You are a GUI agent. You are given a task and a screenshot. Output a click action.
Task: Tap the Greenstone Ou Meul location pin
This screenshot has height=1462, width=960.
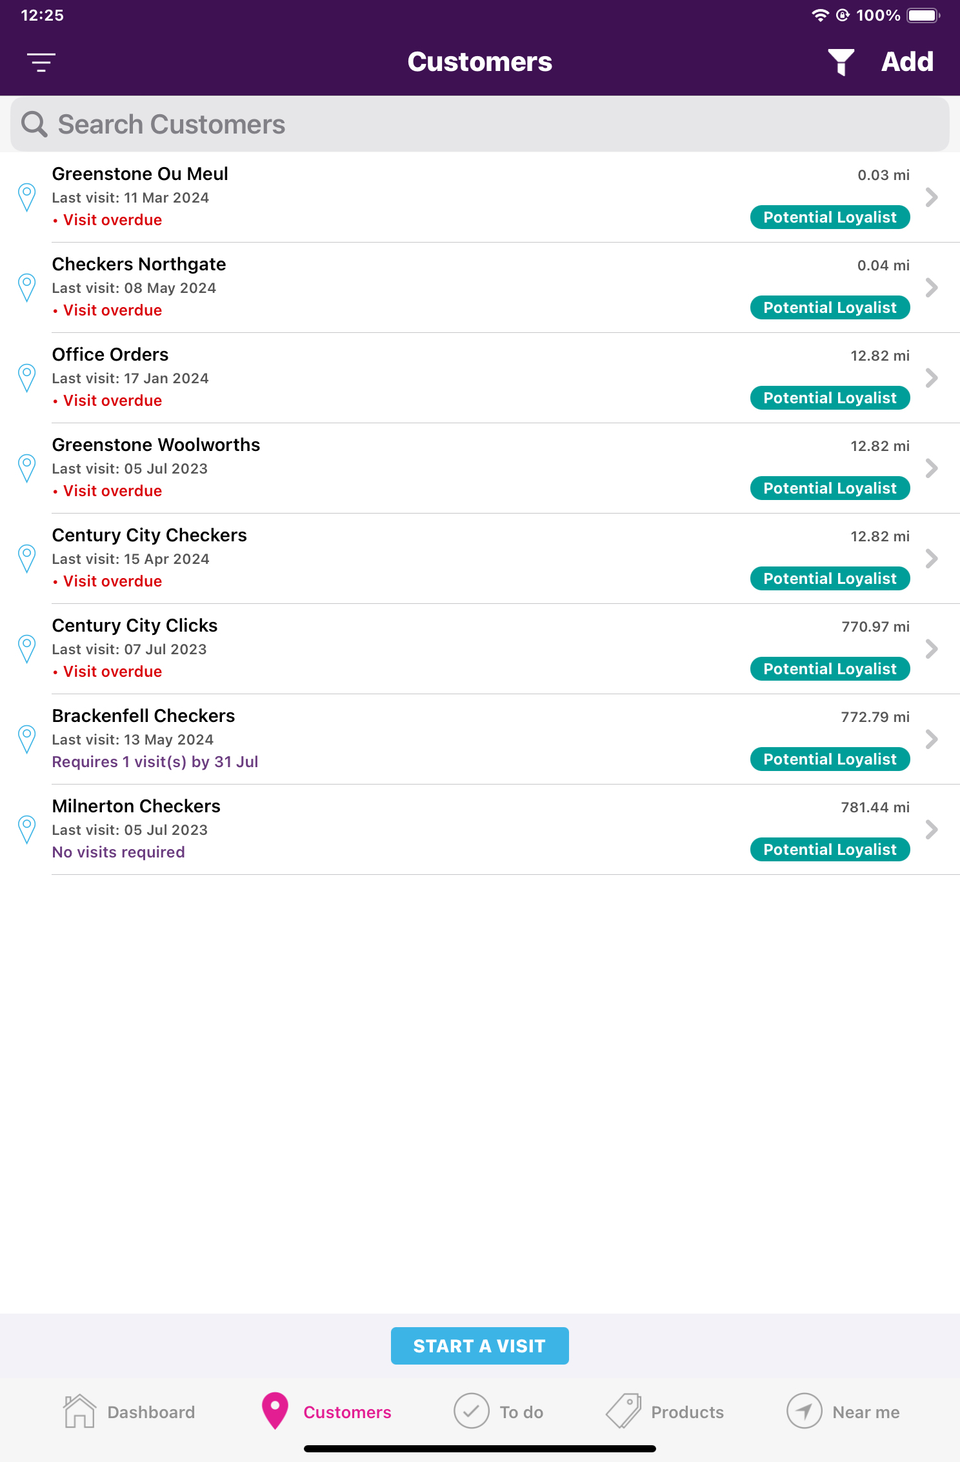pyautogui.click(x=27, y=197)
